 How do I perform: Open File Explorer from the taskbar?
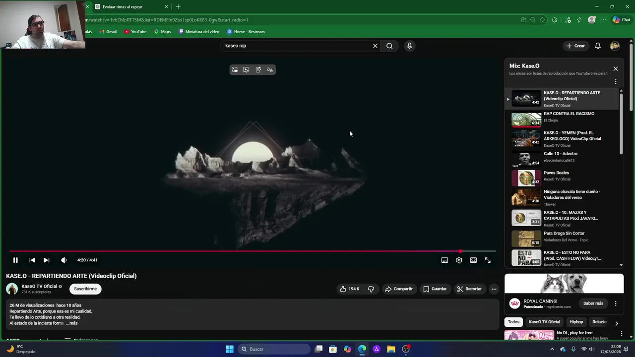[391, 349]
